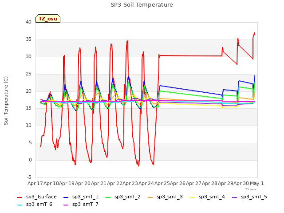
Task: Toggle the sp3_smT_4 legend entry
Action: tap(207, 197)
